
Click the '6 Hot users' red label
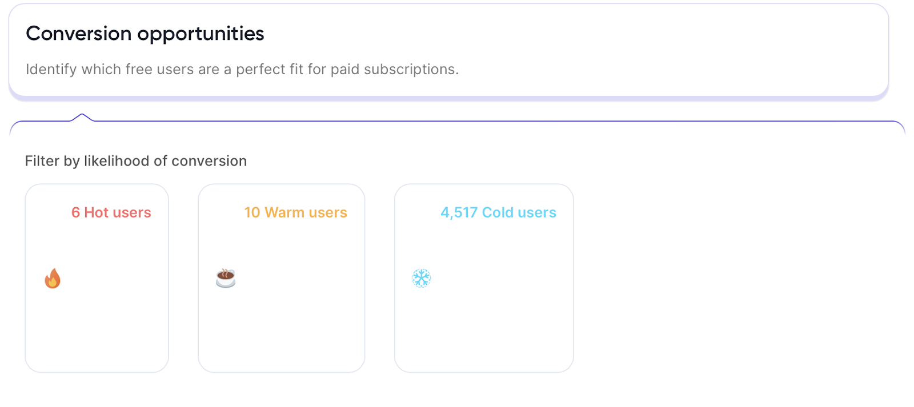click(111, 212)
